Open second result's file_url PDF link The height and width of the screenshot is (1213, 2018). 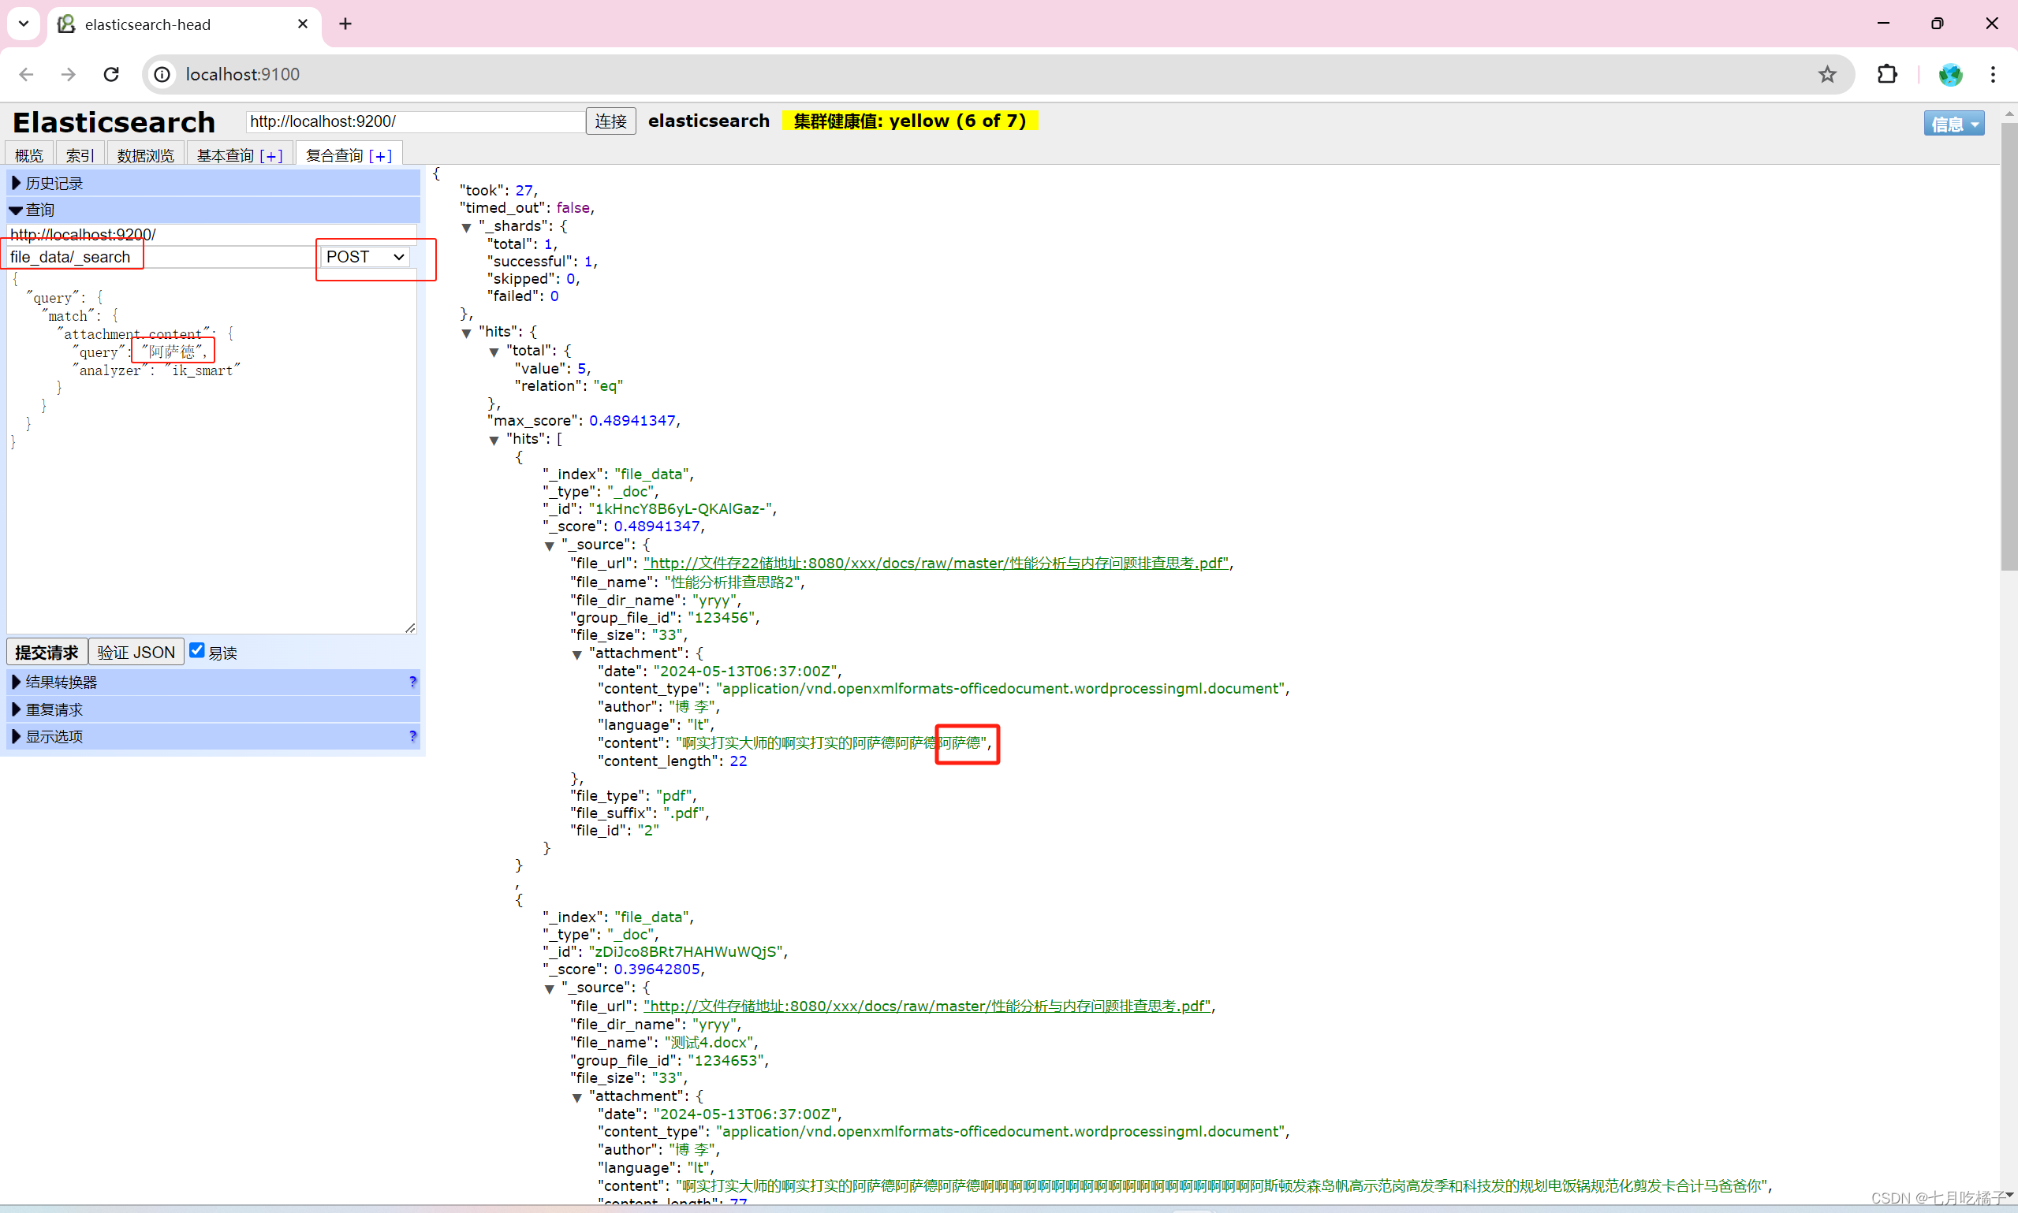[927, 1006]
